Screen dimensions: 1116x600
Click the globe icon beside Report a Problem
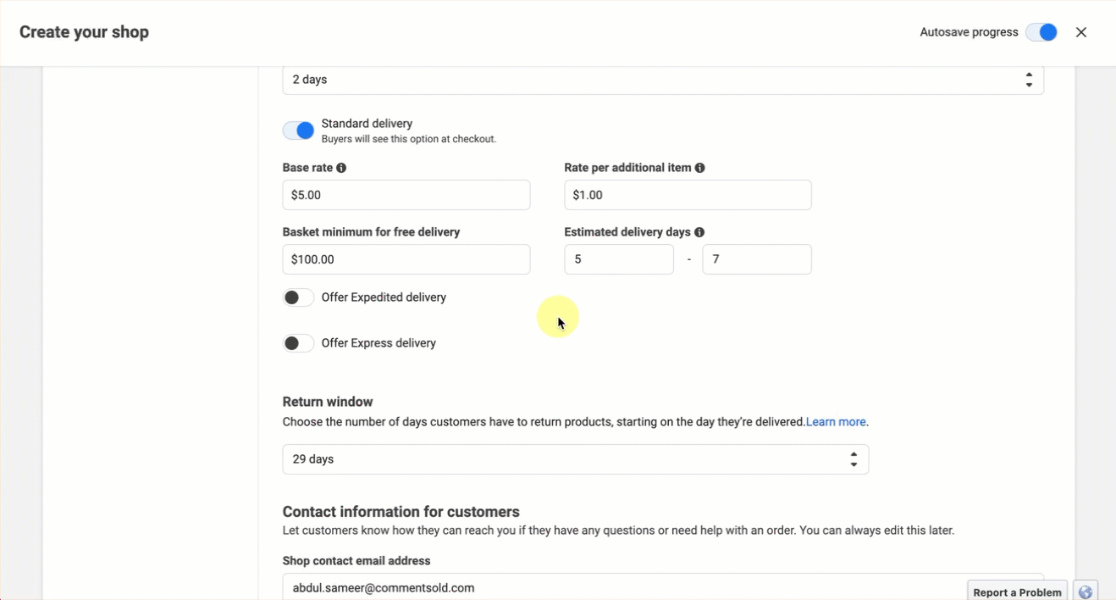(x=1085, y=592)
